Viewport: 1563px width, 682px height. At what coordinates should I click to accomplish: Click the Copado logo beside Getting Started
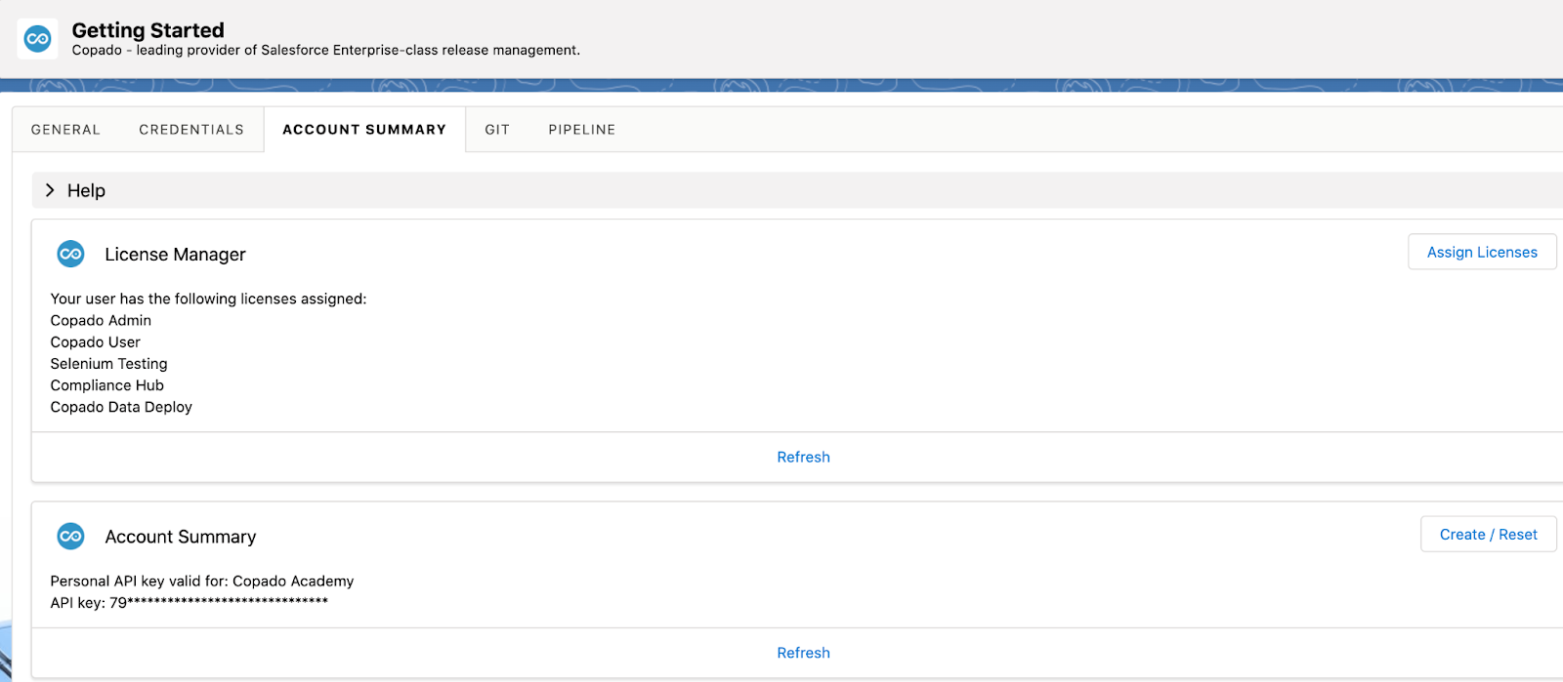click(38, 39)
